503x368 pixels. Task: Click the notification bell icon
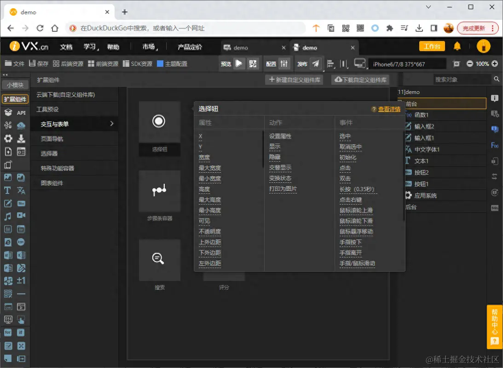tap(457, 46)
